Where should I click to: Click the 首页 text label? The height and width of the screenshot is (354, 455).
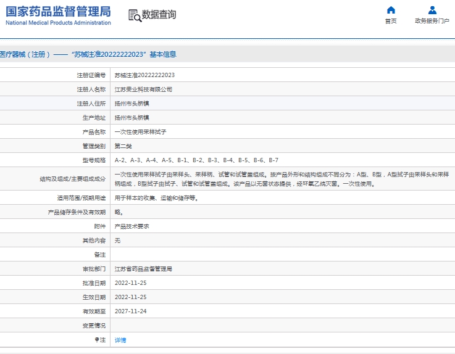pyautogui.click(x=391, y=21)
